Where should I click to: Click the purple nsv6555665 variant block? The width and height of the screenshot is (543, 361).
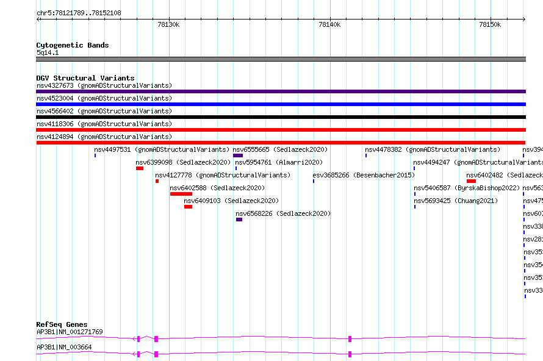[238, 155]
